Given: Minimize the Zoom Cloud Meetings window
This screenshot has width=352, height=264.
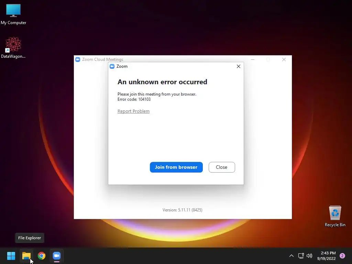Looking at the screenshot, I should pos(253,59).
